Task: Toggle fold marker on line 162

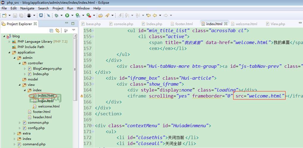Action: [x=93, y=78]
